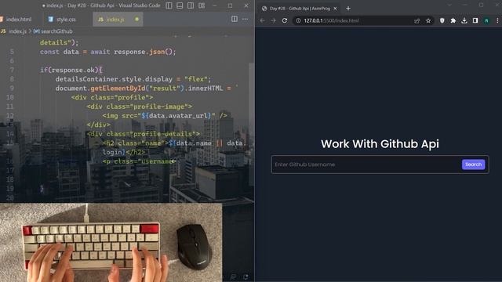
Task: Click on 'detailsContainer.style.display' code line
Action: (133, 79)
